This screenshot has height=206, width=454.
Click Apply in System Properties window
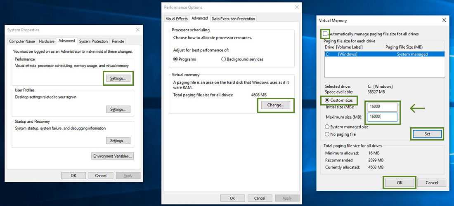(128, 176)
